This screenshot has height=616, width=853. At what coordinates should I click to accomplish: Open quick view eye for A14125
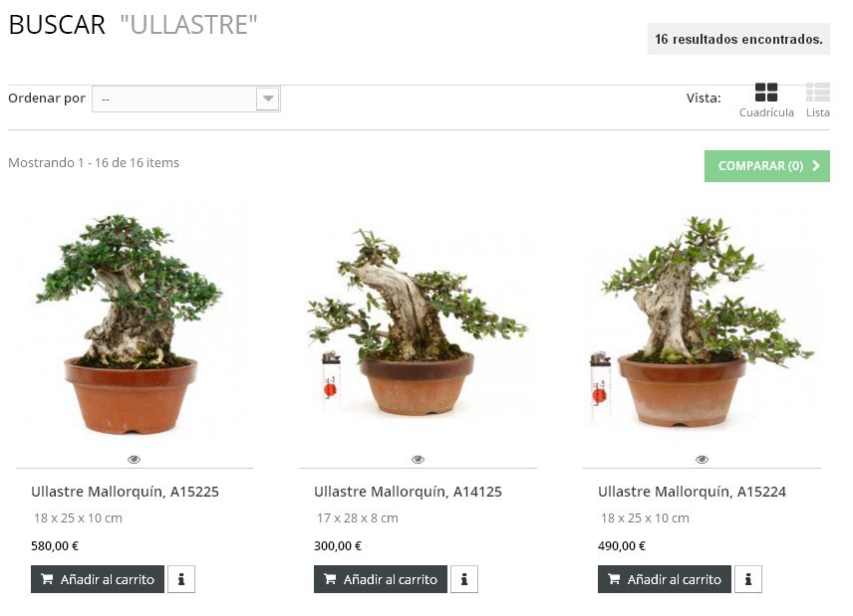click(418, 460)
